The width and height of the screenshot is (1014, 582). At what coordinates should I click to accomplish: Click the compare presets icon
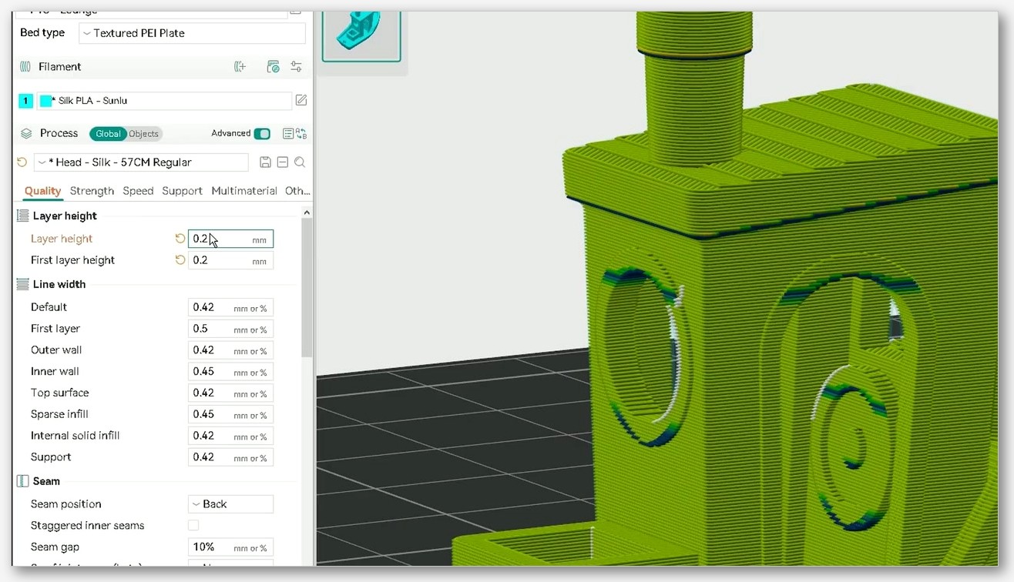301,133
